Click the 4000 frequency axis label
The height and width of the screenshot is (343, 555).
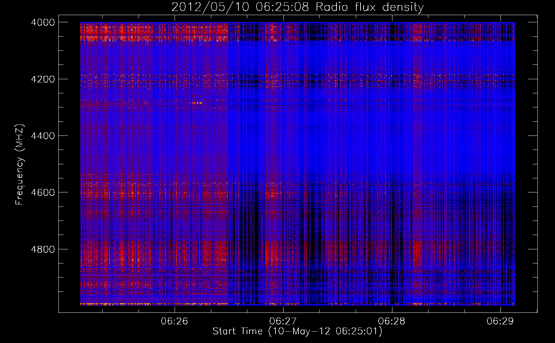tap(43, 22)
